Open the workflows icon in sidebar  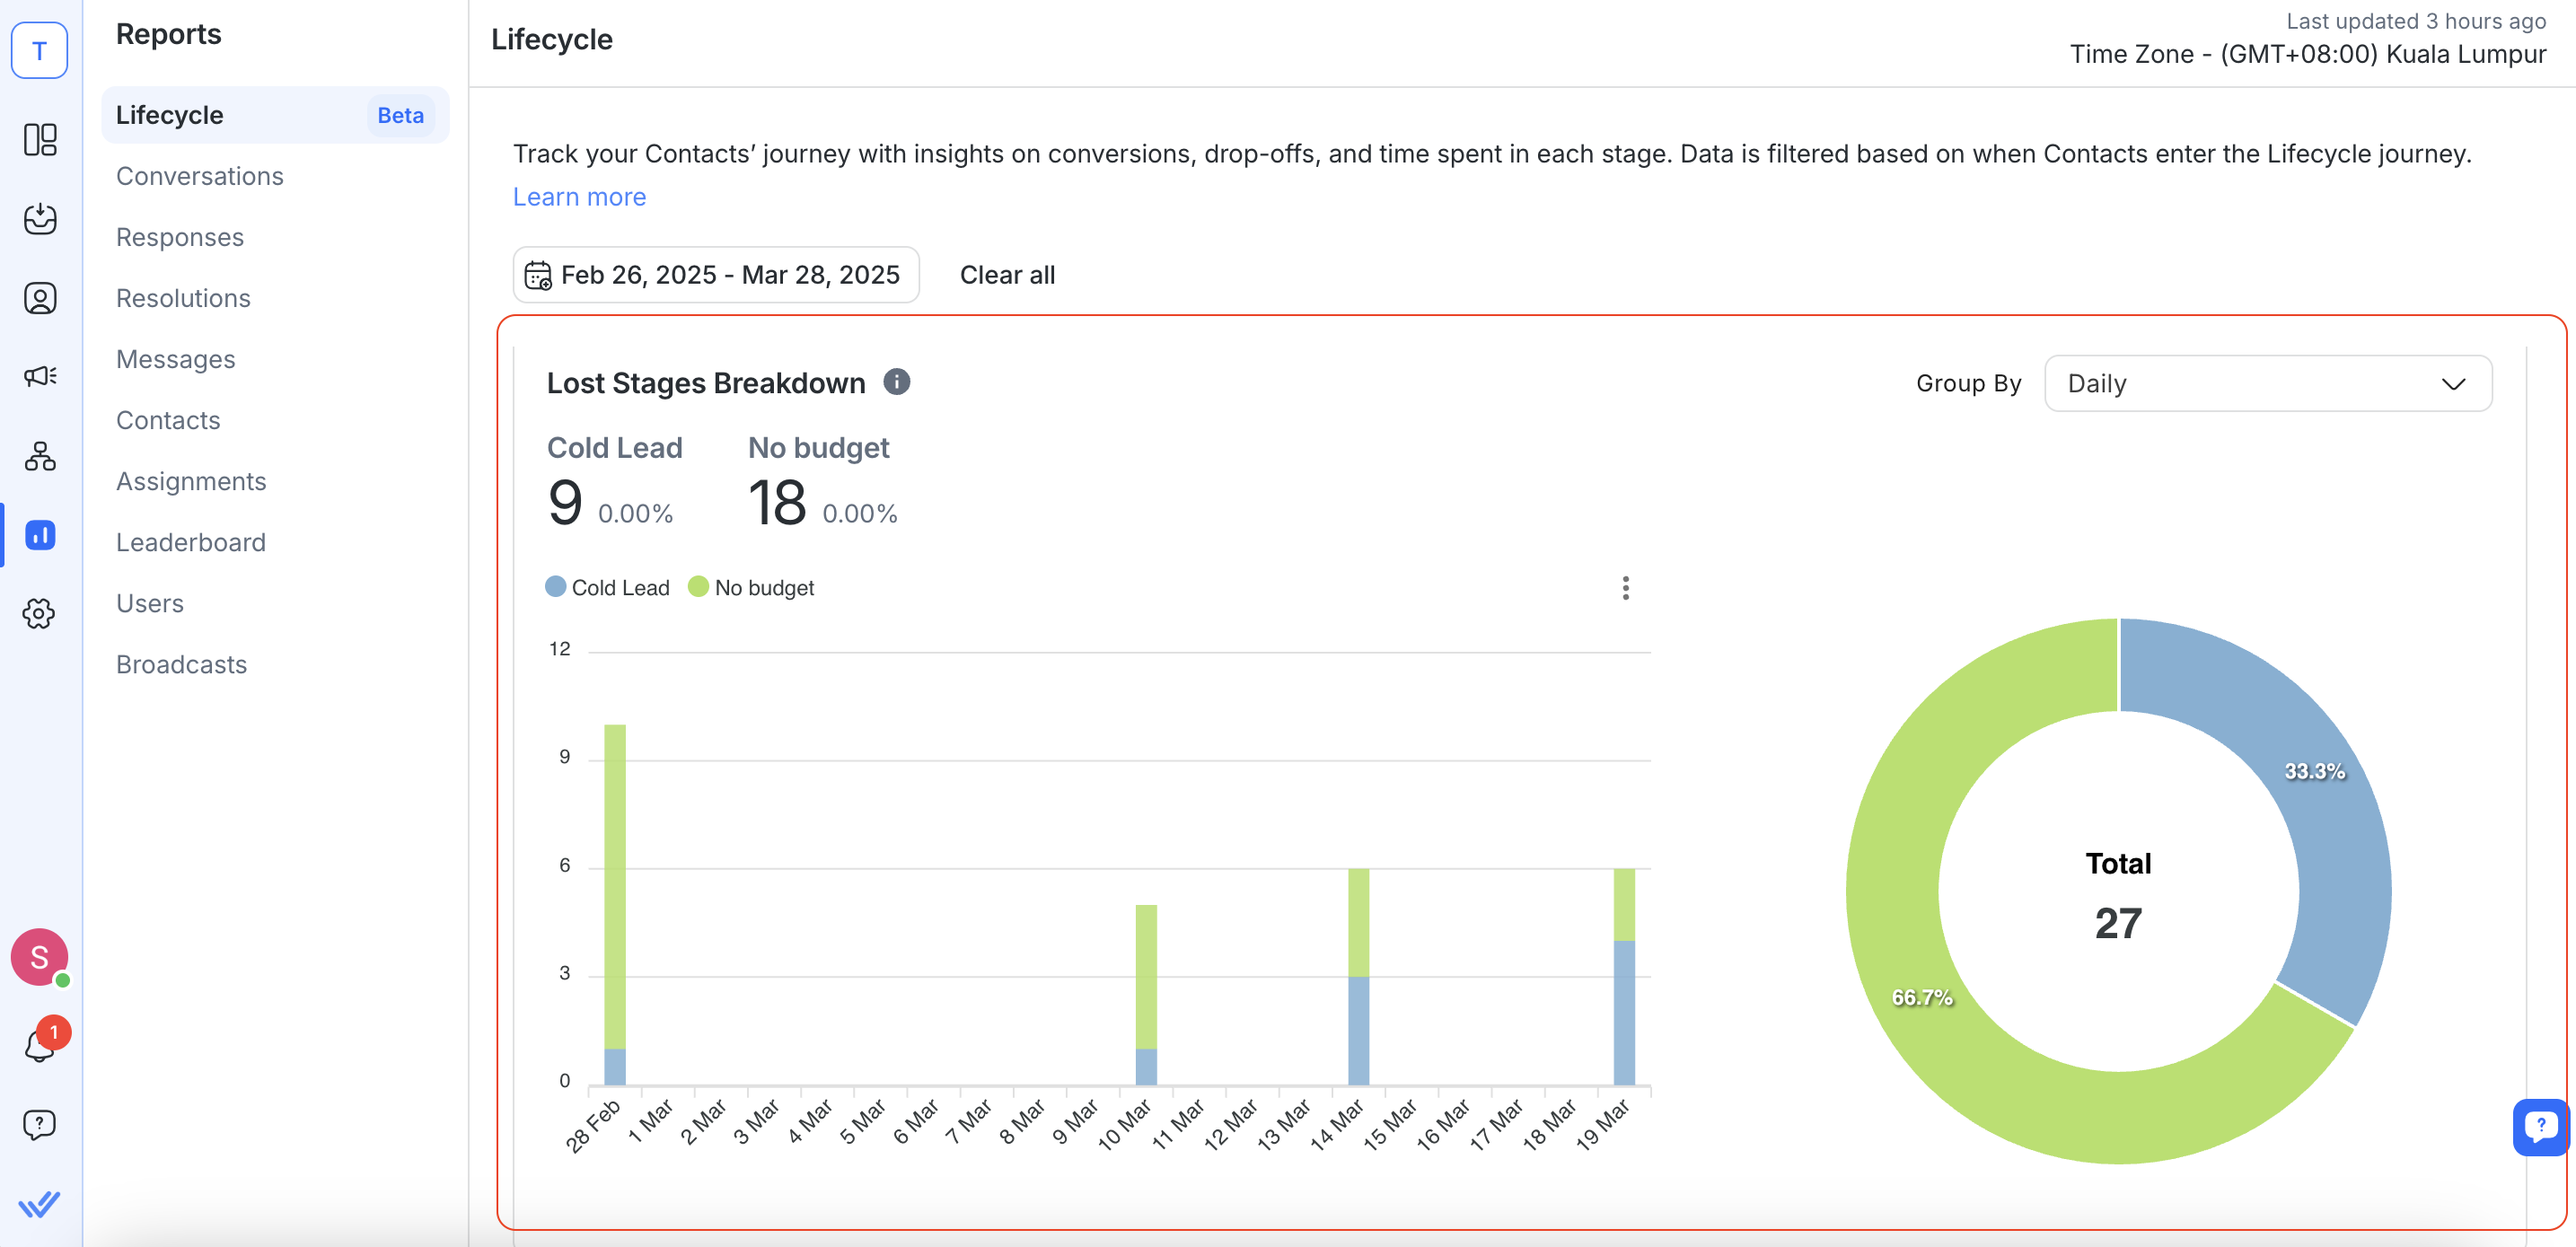[x=40, y=456]
